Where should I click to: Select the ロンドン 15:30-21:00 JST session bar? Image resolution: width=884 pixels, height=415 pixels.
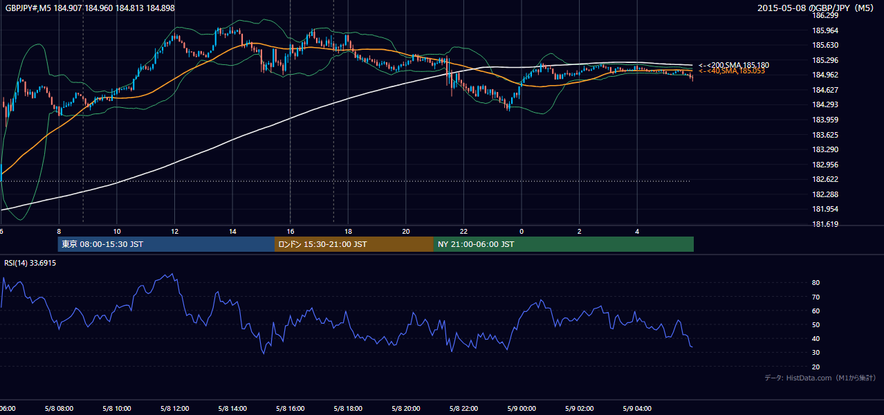pyautogui.click(x=354, y=244)
